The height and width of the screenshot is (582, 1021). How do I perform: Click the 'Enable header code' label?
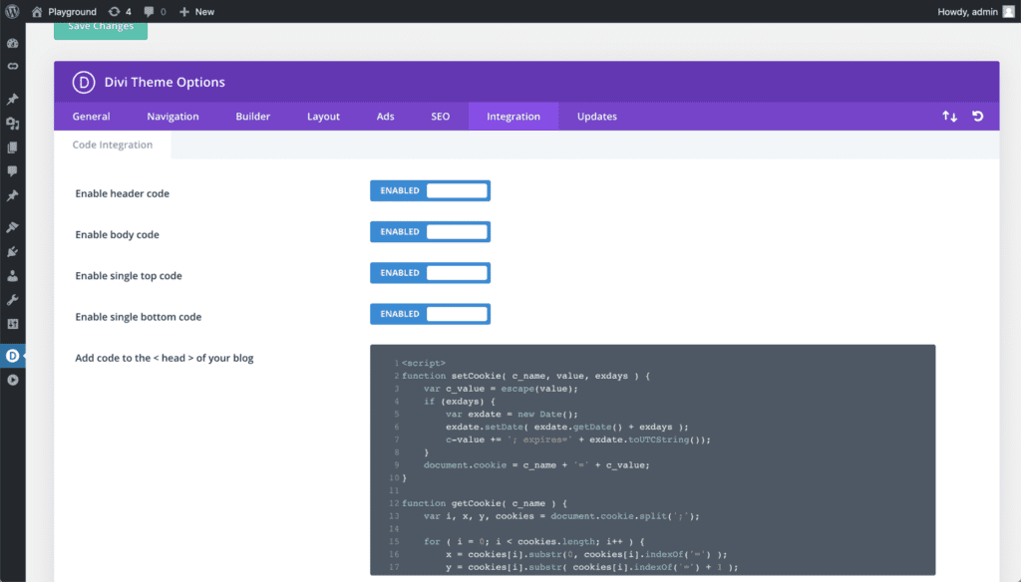(x=122, y=194)
